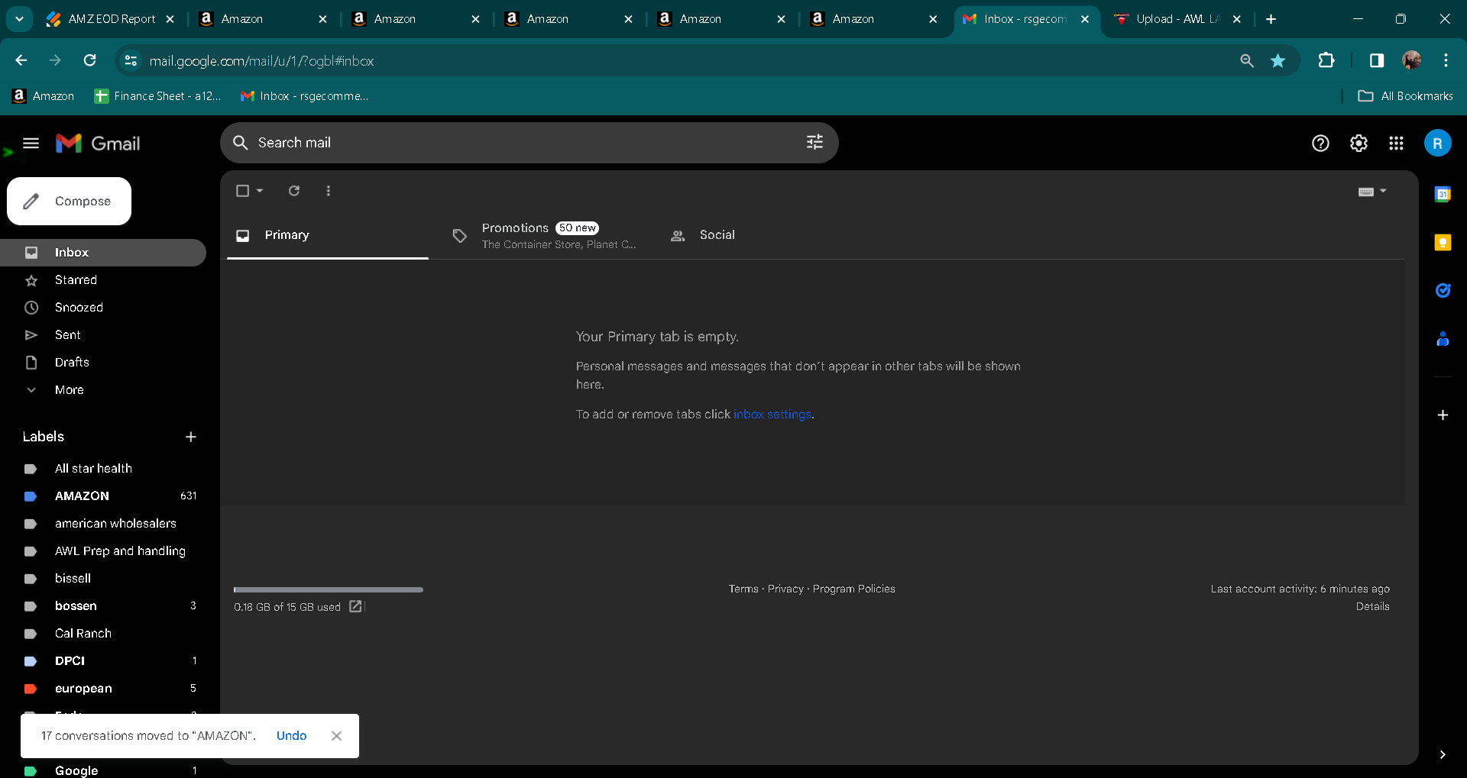Open the Cal Ranch label
This screenshot has width=1467, height=778.
[x=103, y=634]
